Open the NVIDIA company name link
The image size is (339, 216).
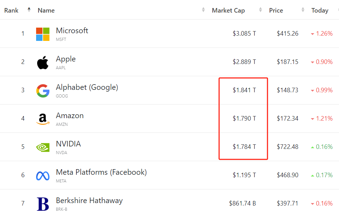click(x=68, y=144)
